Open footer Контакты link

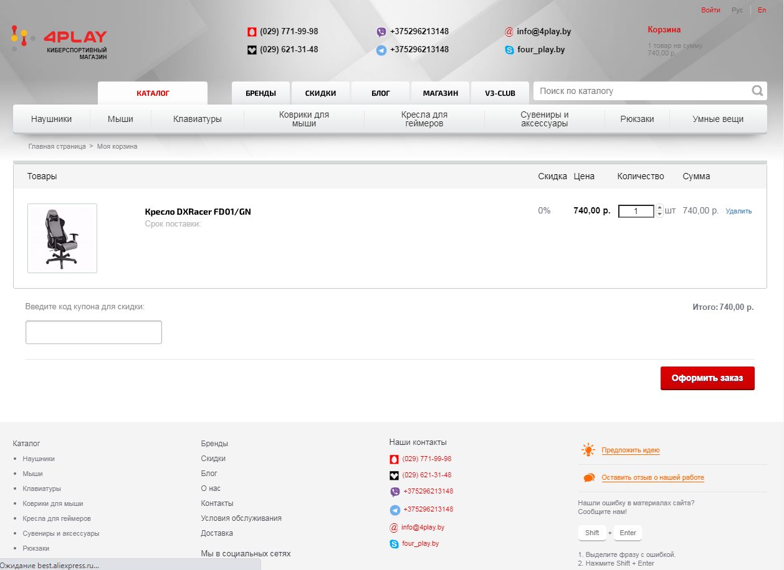tap(217, 503)
